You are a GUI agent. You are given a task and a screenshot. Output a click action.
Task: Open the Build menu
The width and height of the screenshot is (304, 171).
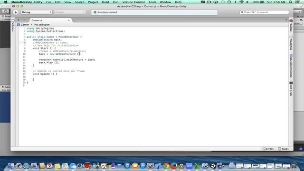tap(105, 2)
